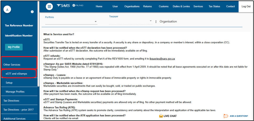Image resolution: width=254 pixels, height=121 pixels.
Task: Click the sidebar vertical scrollbar
Action: pos(38,44)
